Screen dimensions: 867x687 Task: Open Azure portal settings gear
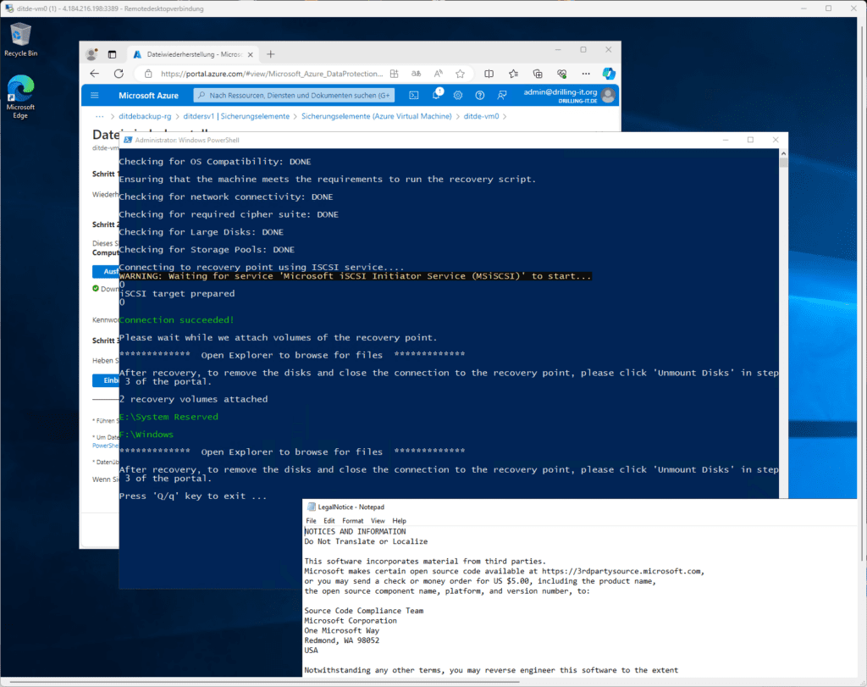tap(458, 95)
